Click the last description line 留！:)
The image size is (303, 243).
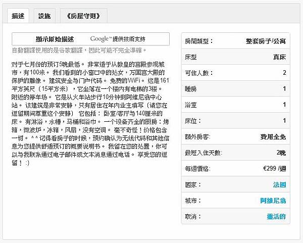[20, 163]
